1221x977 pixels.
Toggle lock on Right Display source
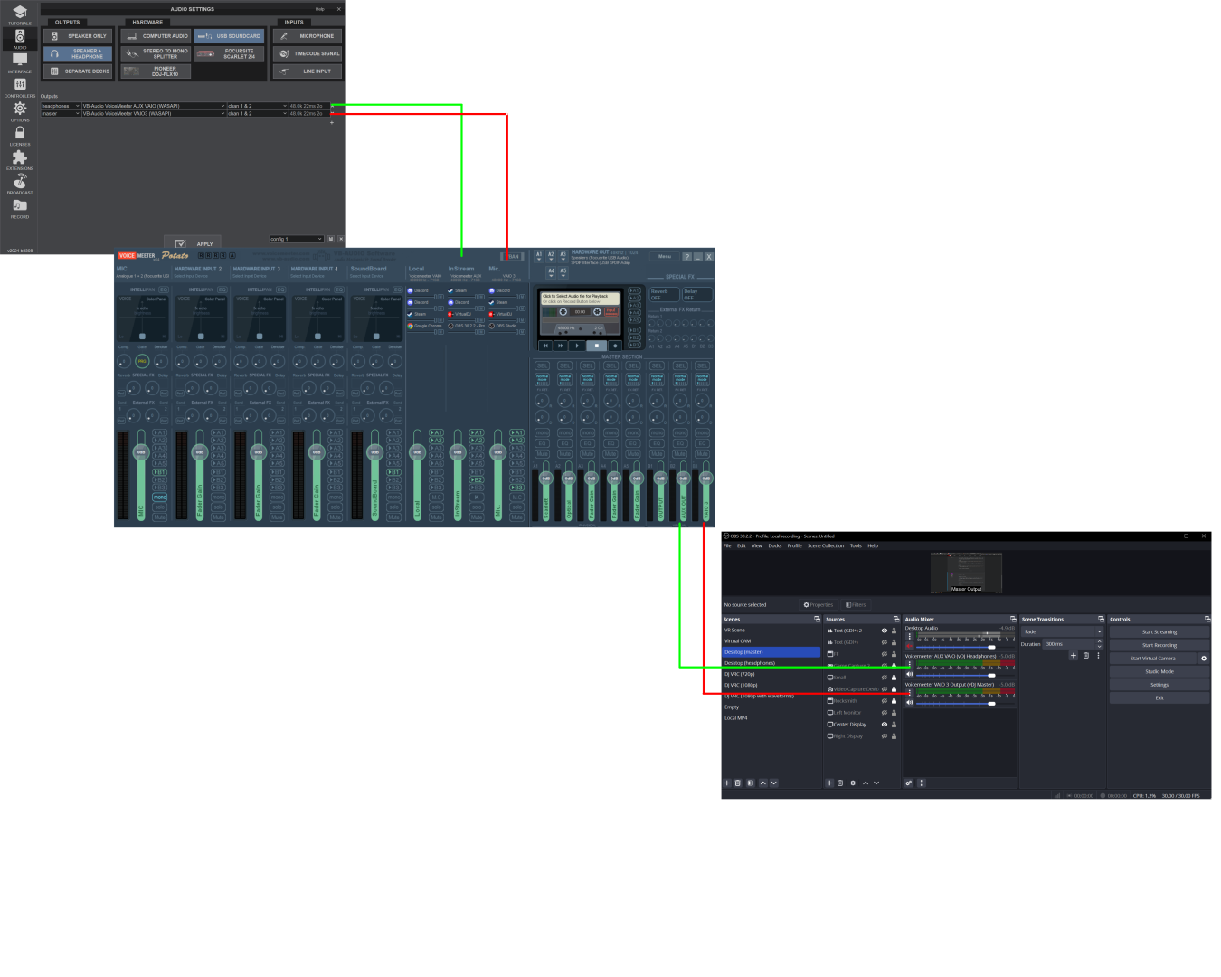(894, 736)
